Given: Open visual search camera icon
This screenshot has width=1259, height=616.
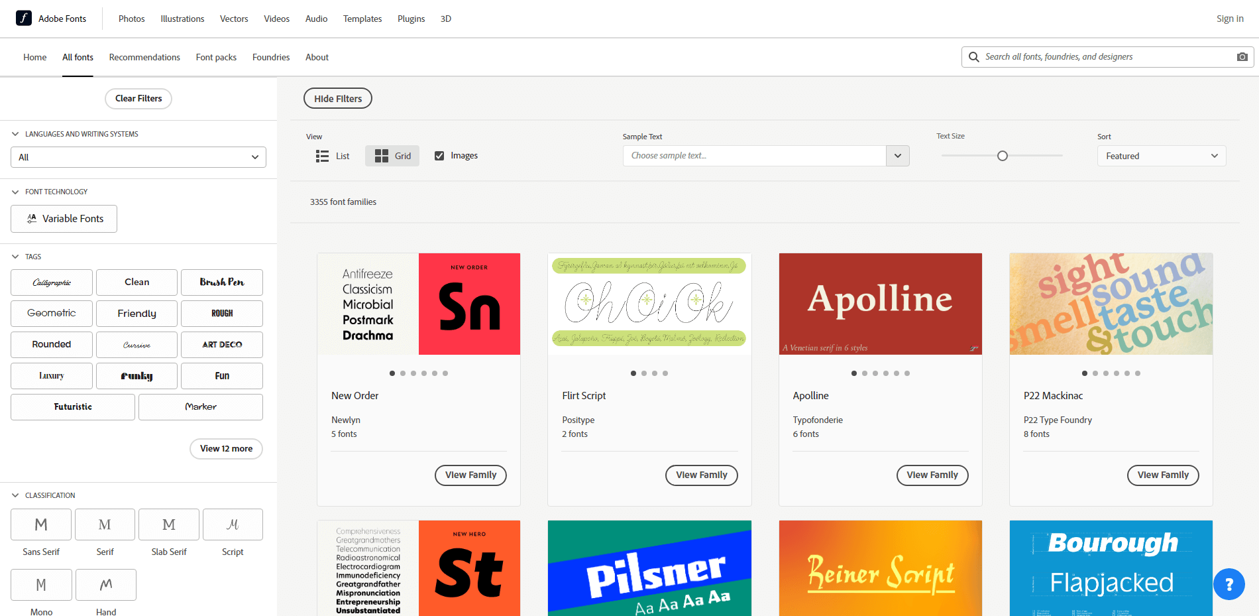Looking at the screenshot, I should tap(1242, 57).
